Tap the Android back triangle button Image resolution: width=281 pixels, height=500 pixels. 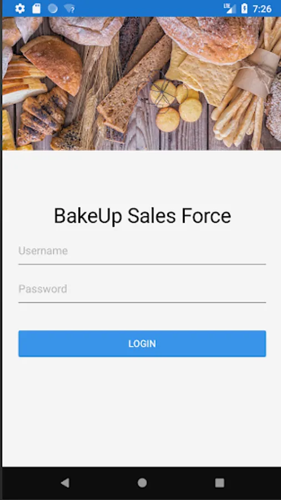65,483
